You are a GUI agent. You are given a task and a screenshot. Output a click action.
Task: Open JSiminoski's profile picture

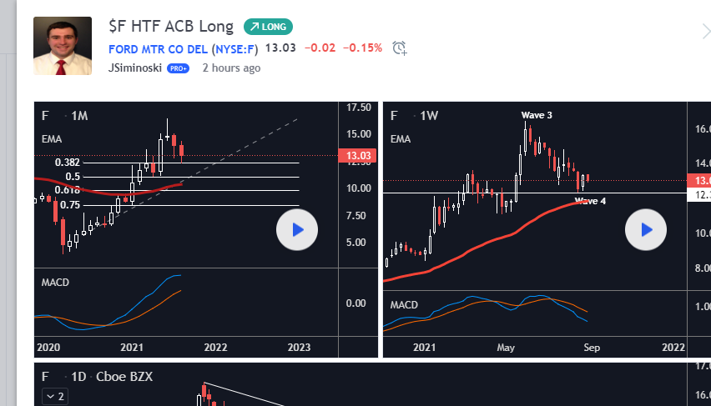(x=63, y=46)
